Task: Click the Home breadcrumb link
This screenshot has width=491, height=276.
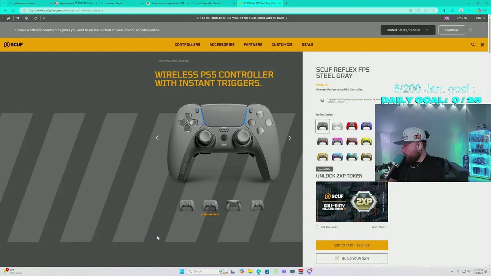Action: (x=161, y=61)
